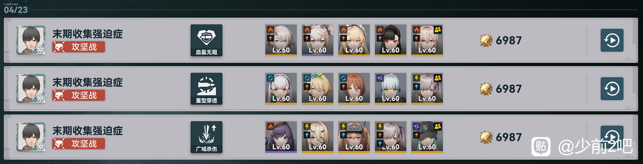Click the 末期收集强迫症 name in second row
Viewport: 643px width, 164px height.
[88, 83]
